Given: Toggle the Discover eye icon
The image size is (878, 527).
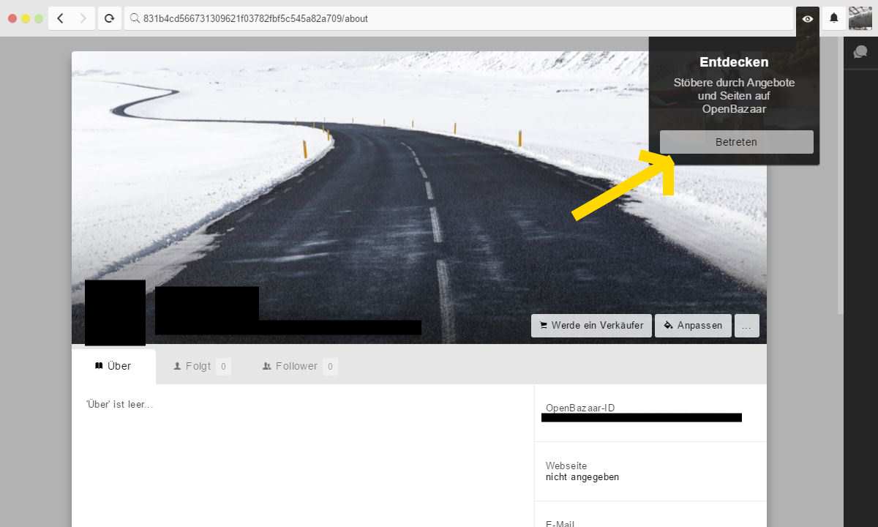Looking at the screenshot, I should [807, 18].
